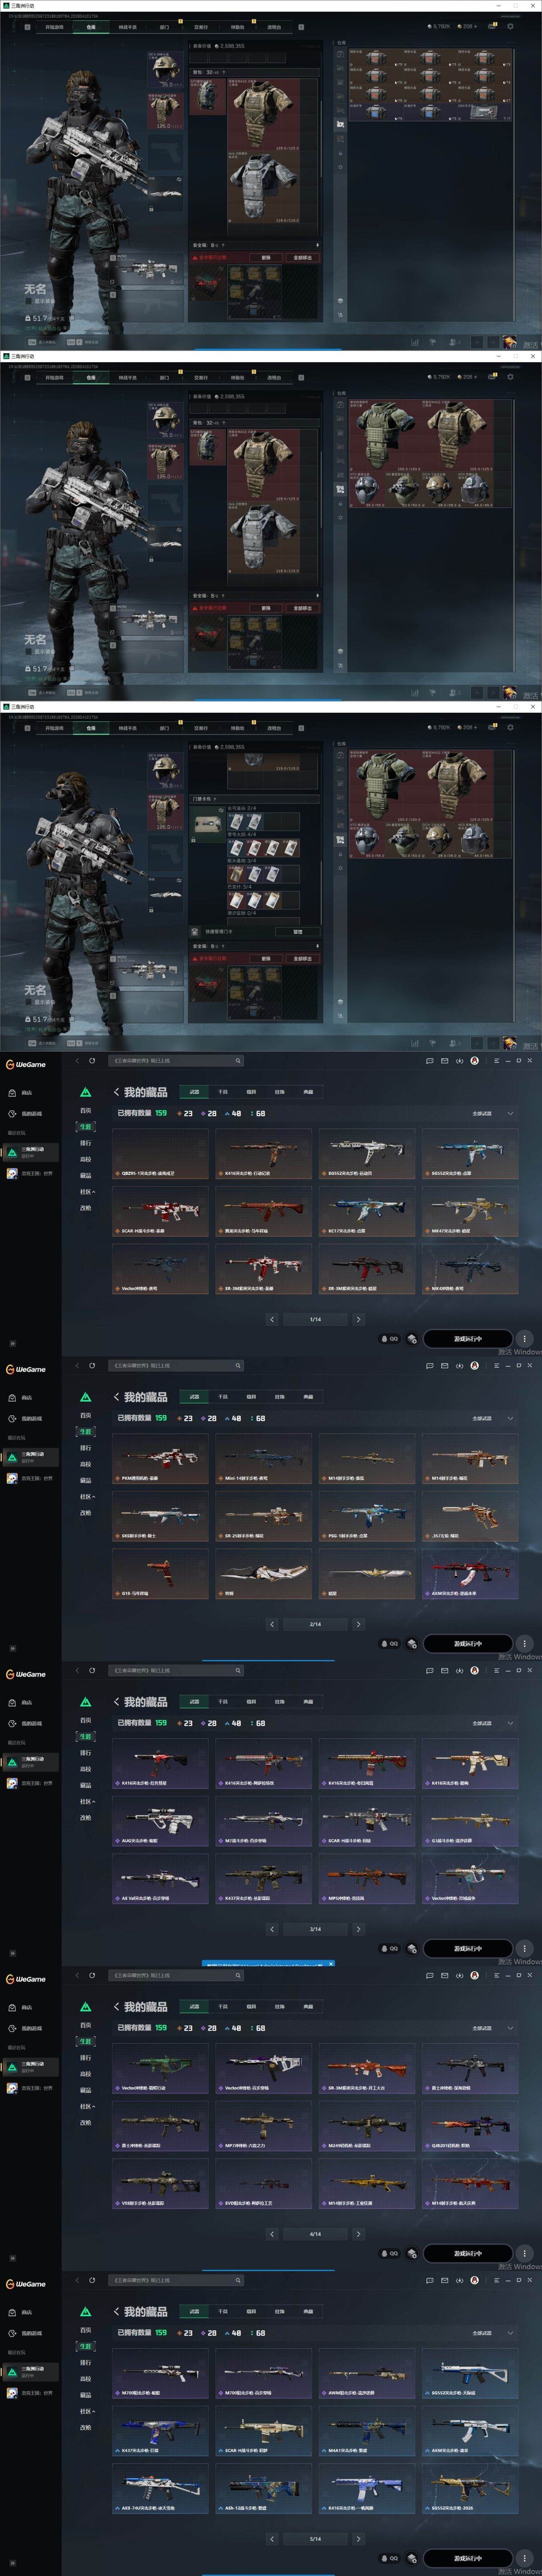
Task: Open settings gear in the game window showing the key card list
Action: pos(510,727)
